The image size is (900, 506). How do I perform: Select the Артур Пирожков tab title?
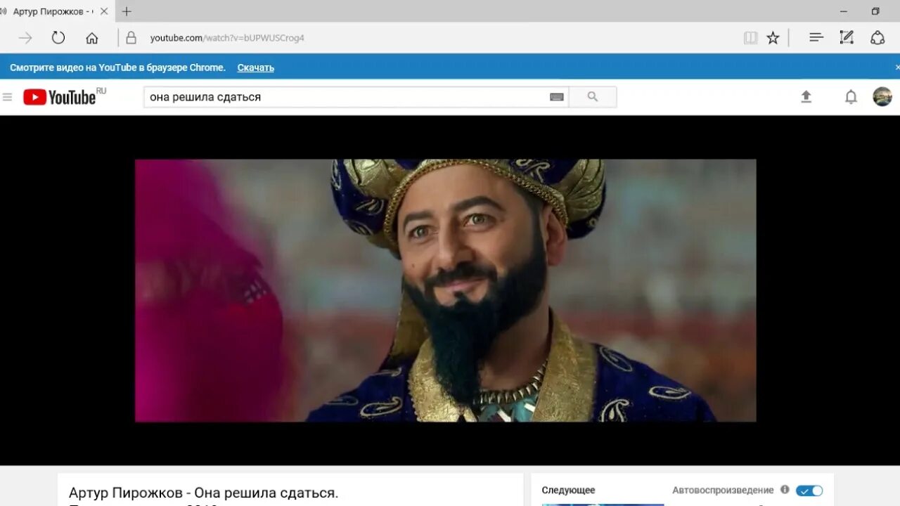[52, 11]
